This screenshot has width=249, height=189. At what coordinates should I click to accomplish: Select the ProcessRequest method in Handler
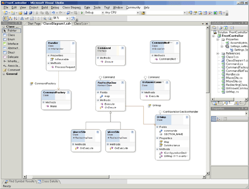tap(65, 67)
